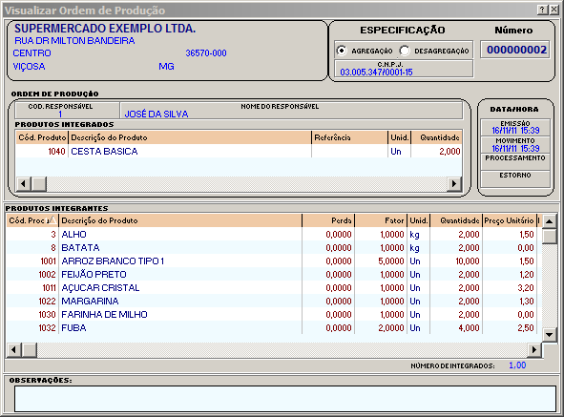This screenshot has width=564, height=417.
Task: Select the FARINHA DE MILHO row
Action: 273,315
